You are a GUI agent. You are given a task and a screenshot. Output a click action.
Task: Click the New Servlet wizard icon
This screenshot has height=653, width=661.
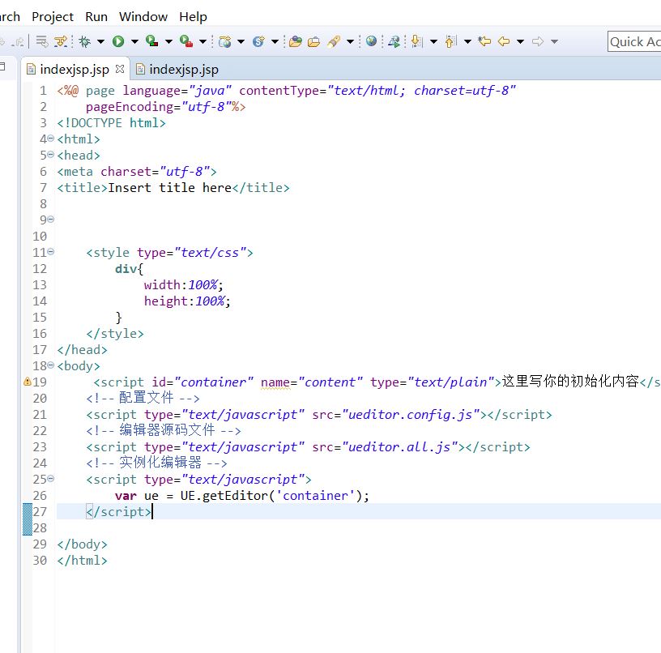pos(258,41)
